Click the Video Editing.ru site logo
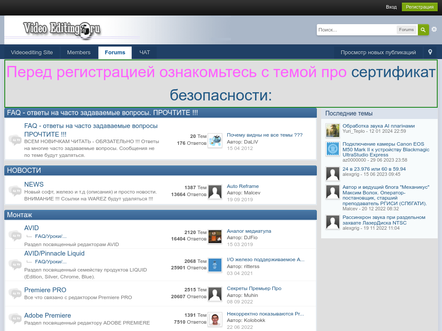The height and width of the screenshot is (331, 442). 62,29
